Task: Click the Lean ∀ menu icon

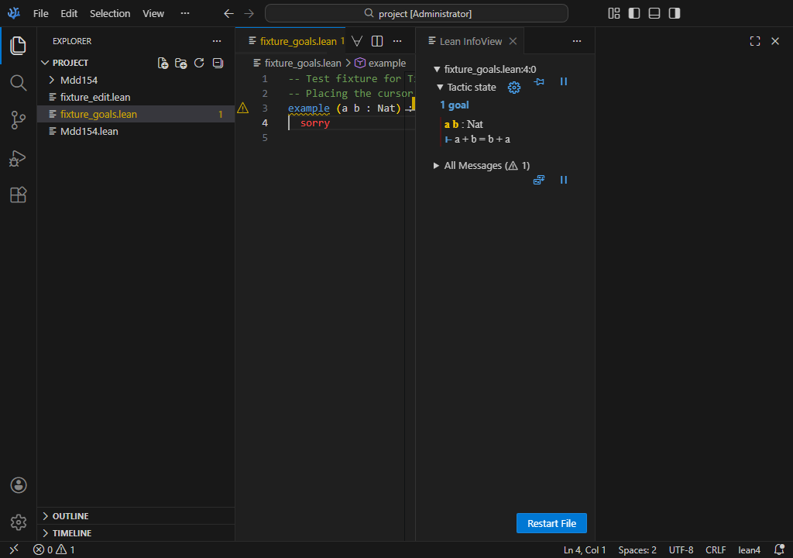Action: [x=357, y=41]
